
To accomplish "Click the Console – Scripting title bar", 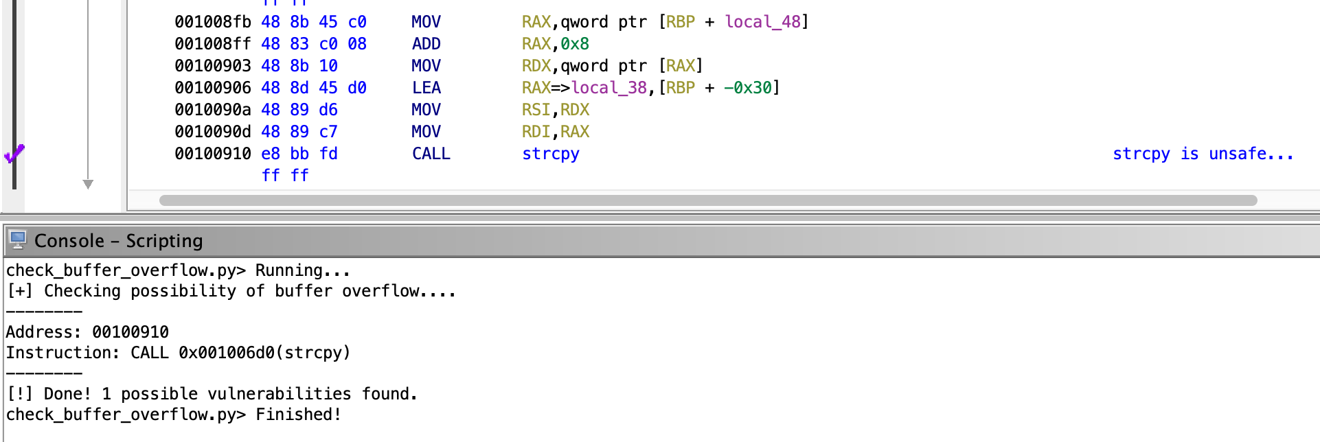I will pos(118,241).
